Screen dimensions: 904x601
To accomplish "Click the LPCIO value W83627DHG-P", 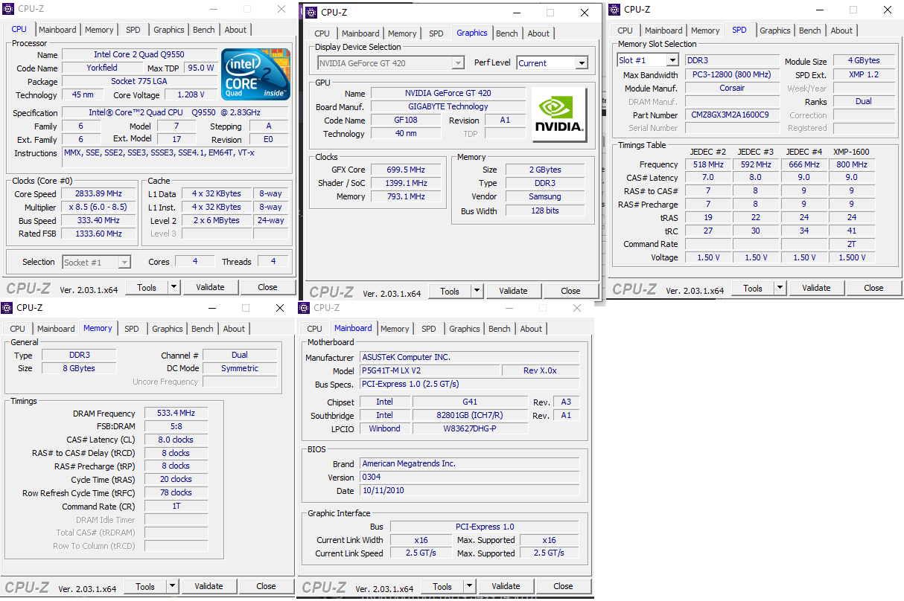I will (470, 428).
